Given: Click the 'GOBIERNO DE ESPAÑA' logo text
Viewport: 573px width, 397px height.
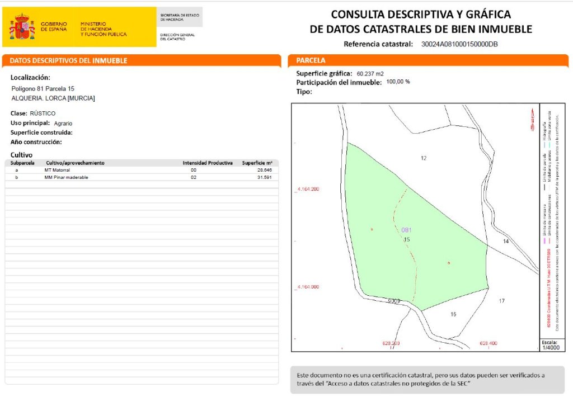Looking at the screenshot, I should [54, 26].
